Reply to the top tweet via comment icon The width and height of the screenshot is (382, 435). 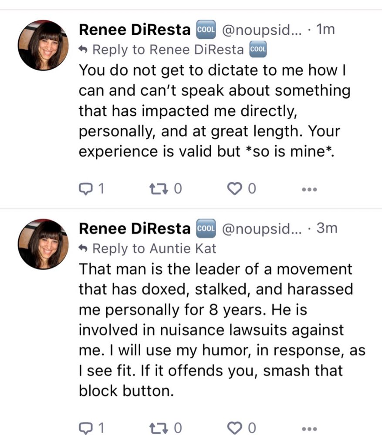(x=85, y=189)
